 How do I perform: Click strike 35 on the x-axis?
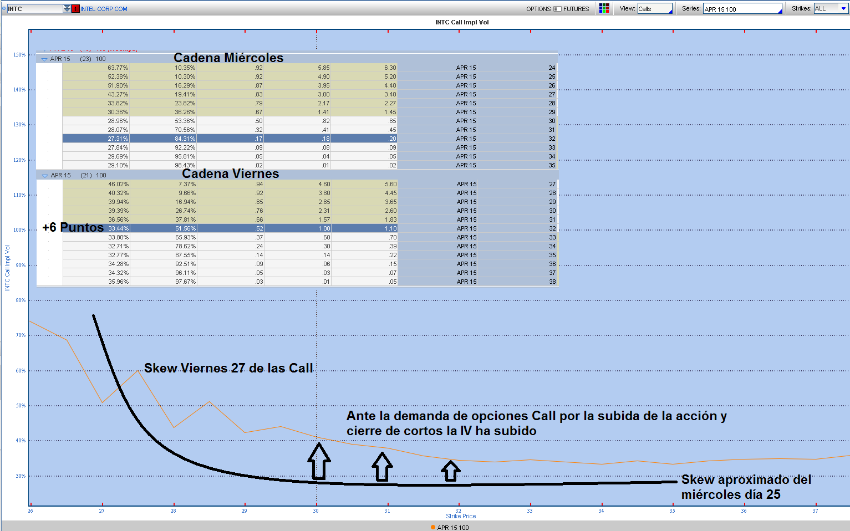tap(672, 511)
